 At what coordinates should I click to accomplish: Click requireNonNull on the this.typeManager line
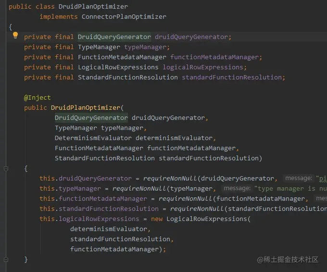[139, 189]
